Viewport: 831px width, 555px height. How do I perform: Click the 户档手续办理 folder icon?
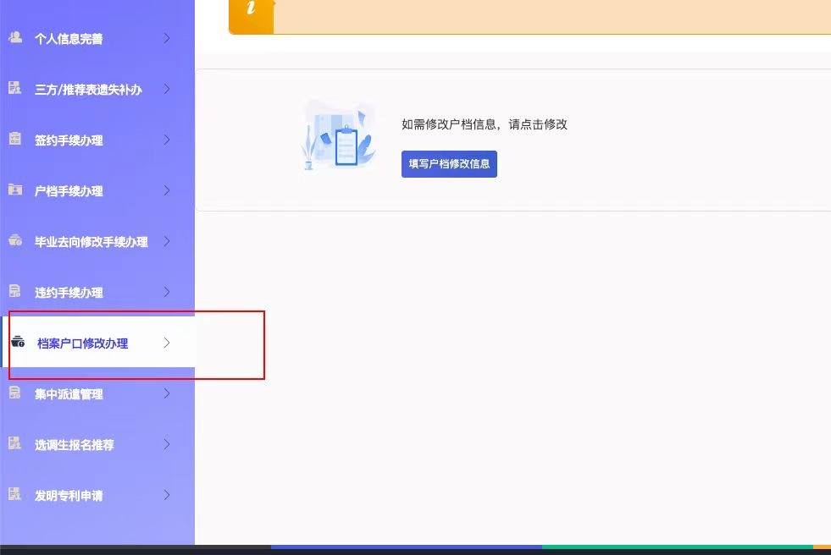(15, 190)
